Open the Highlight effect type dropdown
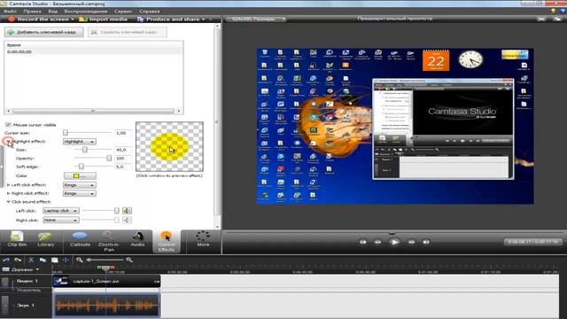Screen dimensions: 567x319 coord(79,142)
